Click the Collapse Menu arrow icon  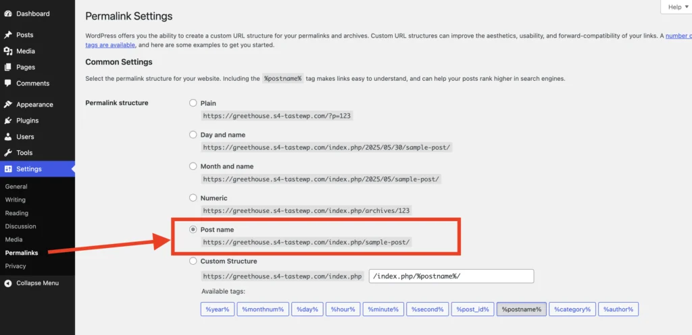[x=8, y=283]
